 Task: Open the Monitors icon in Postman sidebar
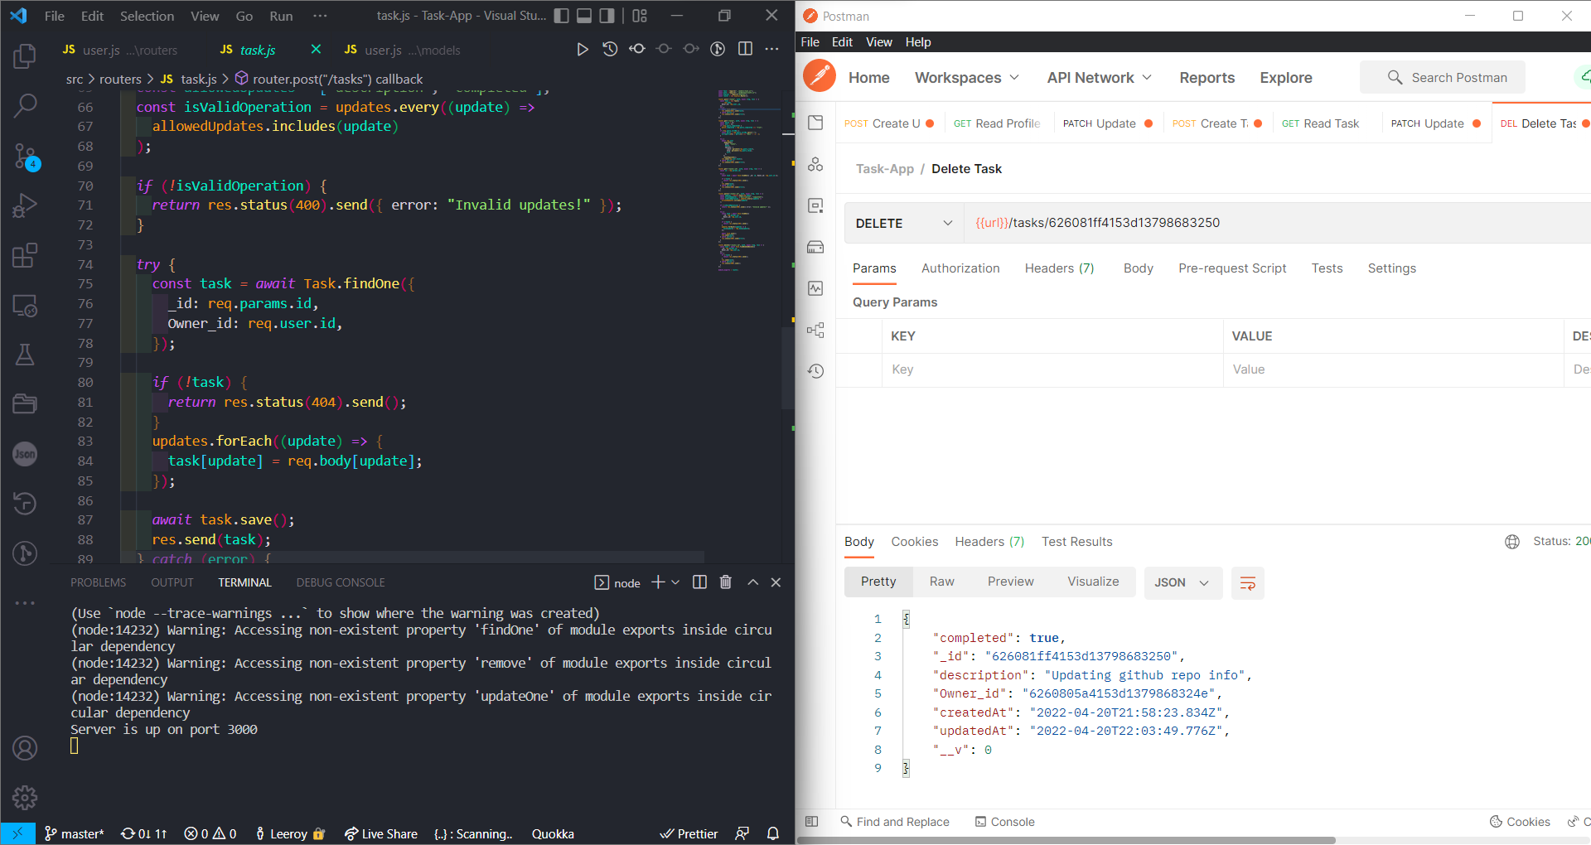point(815,288)
